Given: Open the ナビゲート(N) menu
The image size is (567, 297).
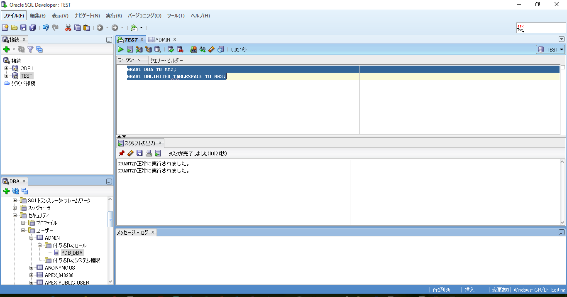Looking at the screenshot, I should 87,15.
